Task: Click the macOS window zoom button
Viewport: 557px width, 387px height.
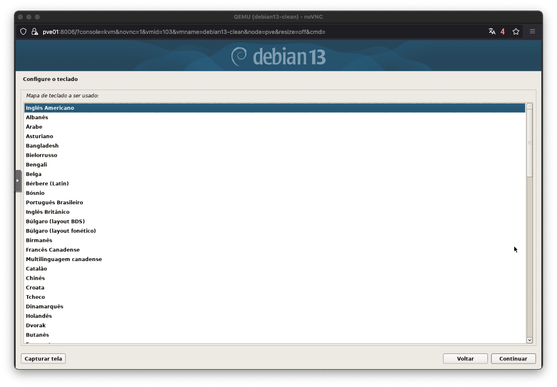Action: pos(37,17)
